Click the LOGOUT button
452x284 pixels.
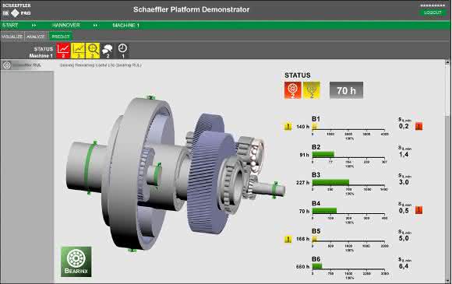(x=433, y=12)
